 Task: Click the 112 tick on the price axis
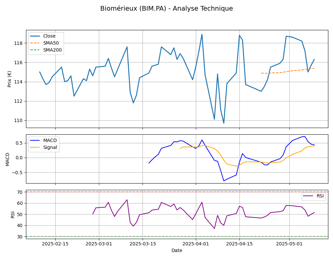18,101
